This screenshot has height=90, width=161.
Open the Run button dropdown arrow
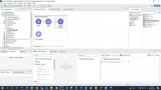tap(30, 6)
